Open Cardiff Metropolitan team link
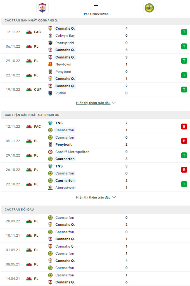 [72, 152]
